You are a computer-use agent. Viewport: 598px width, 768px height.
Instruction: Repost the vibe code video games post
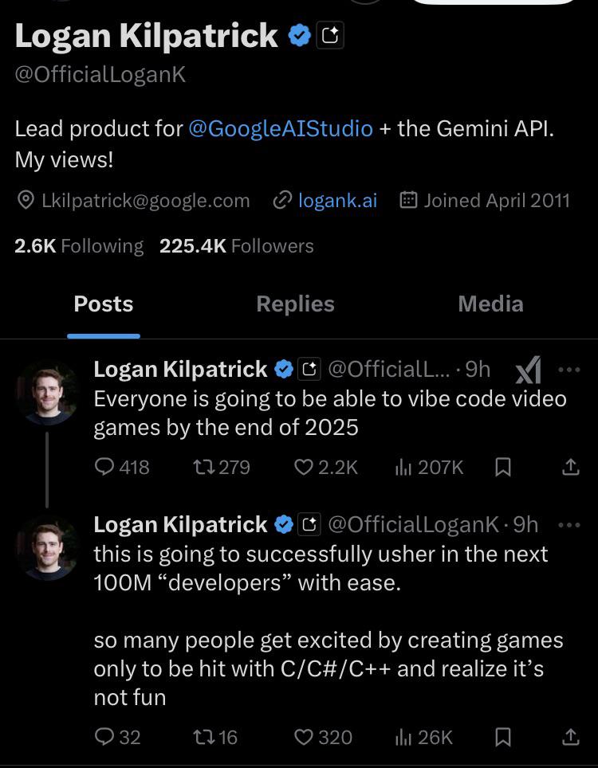tap(203, 468)
